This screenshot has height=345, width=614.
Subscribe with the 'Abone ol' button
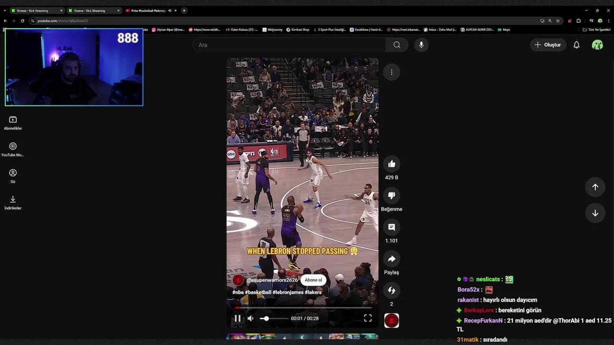pyautogui.click(x=313, y=280)
